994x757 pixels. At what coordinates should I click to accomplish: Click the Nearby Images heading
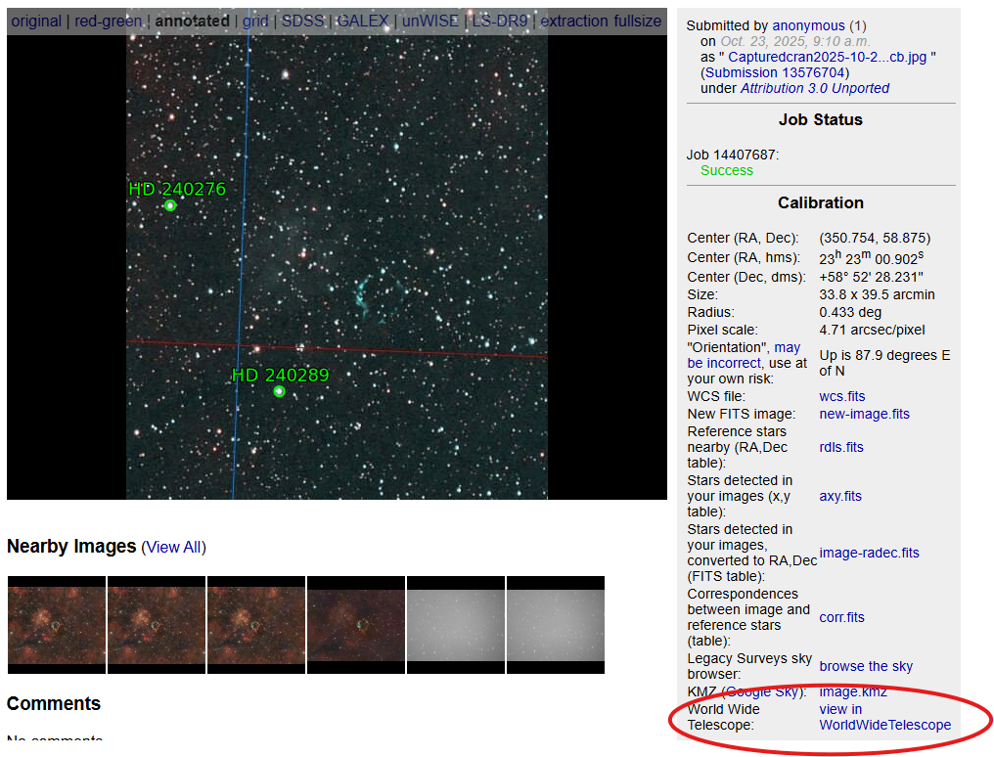[71, 546]
